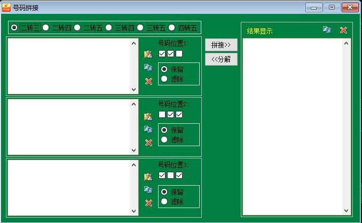
Task: Clear results with the 结果显示 red X
Action: 343,30
